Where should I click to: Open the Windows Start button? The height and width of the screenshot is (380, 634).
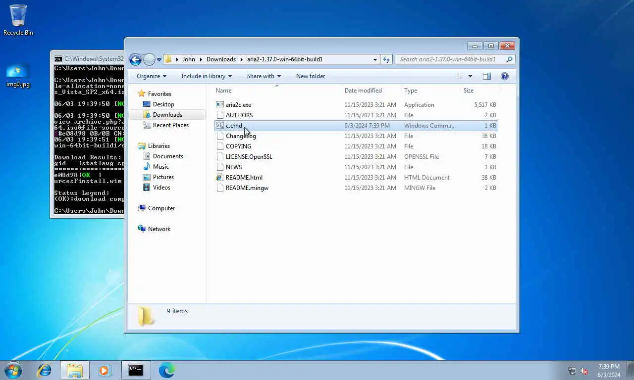[x=13, y=370]
